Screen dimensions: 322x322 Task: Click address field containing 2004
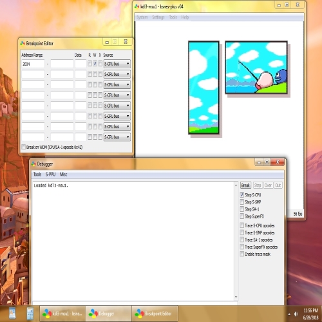point(33,64)
